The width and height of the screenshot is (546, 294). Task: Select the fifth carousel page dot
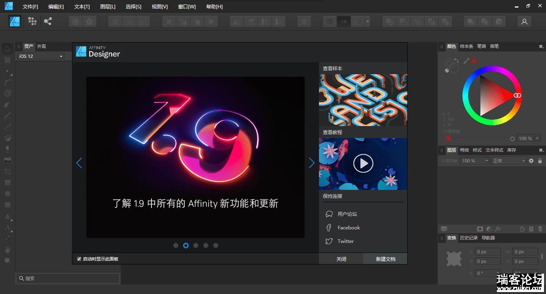point(216,245)
